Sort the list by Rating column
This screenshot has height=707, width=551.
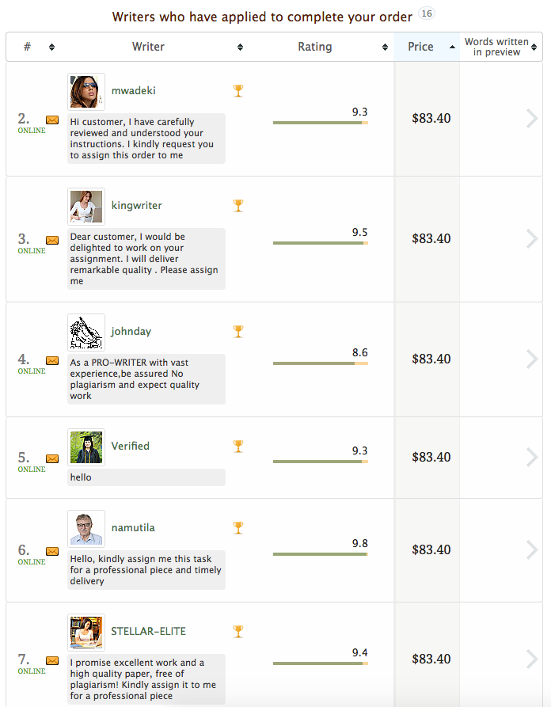tap(315, 47)
